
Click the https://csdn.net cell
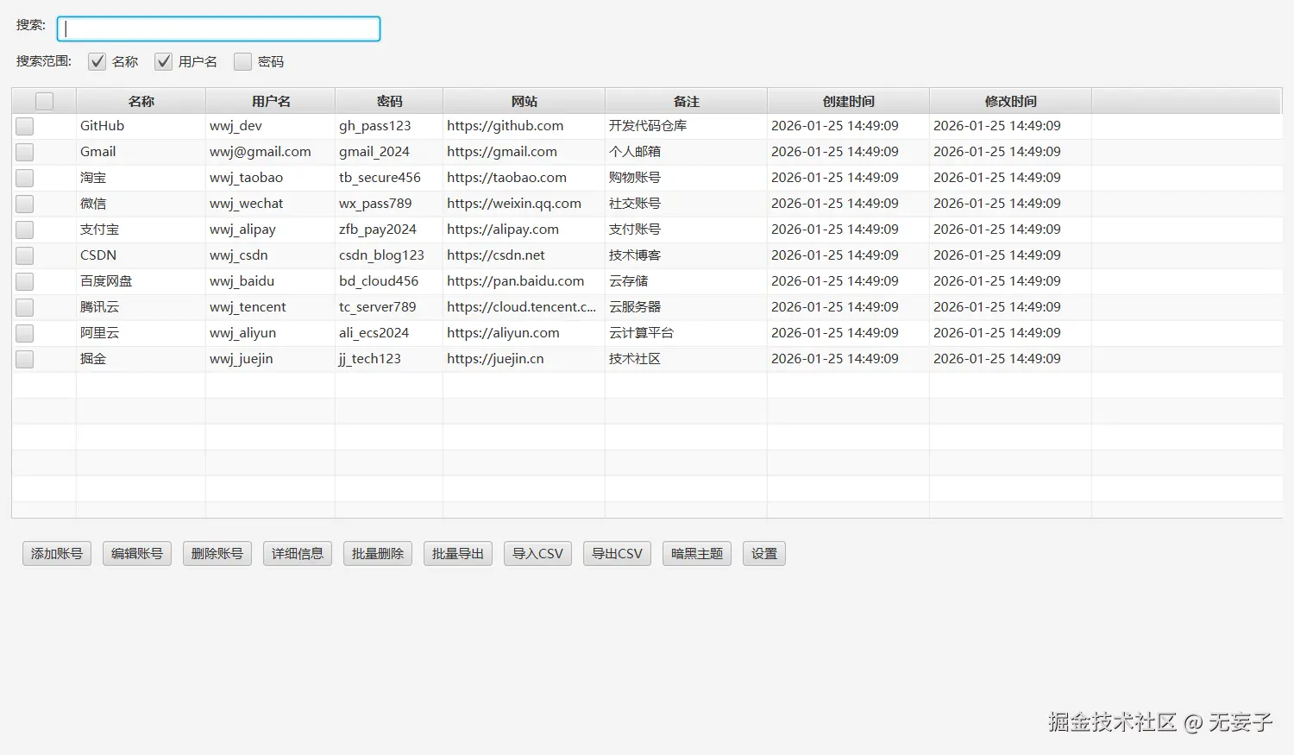tap(525, 255)
